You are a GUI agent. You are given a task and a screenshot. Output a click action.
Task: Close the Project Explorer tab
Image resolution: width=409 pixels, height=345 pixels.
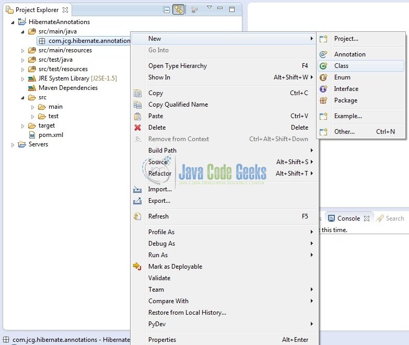tap(65, 10)
